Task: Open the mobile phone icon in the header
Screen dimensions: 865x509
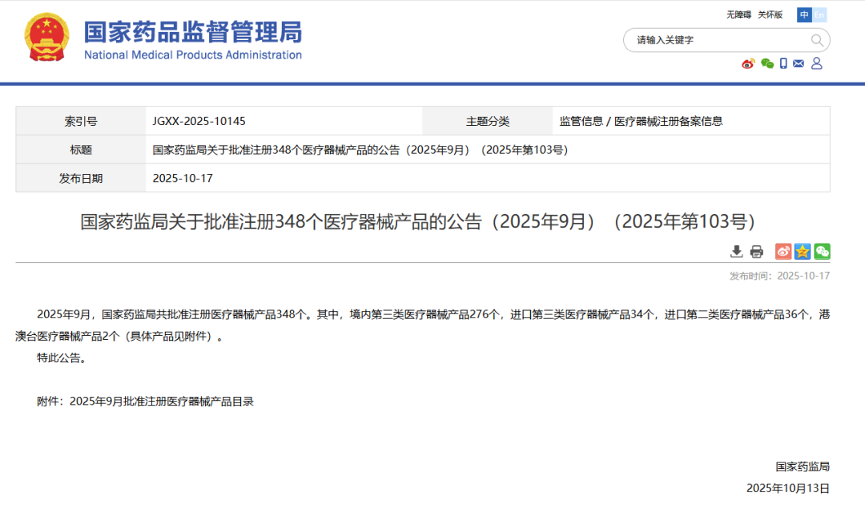Action: pyautogui.click(x=783, y=63)
